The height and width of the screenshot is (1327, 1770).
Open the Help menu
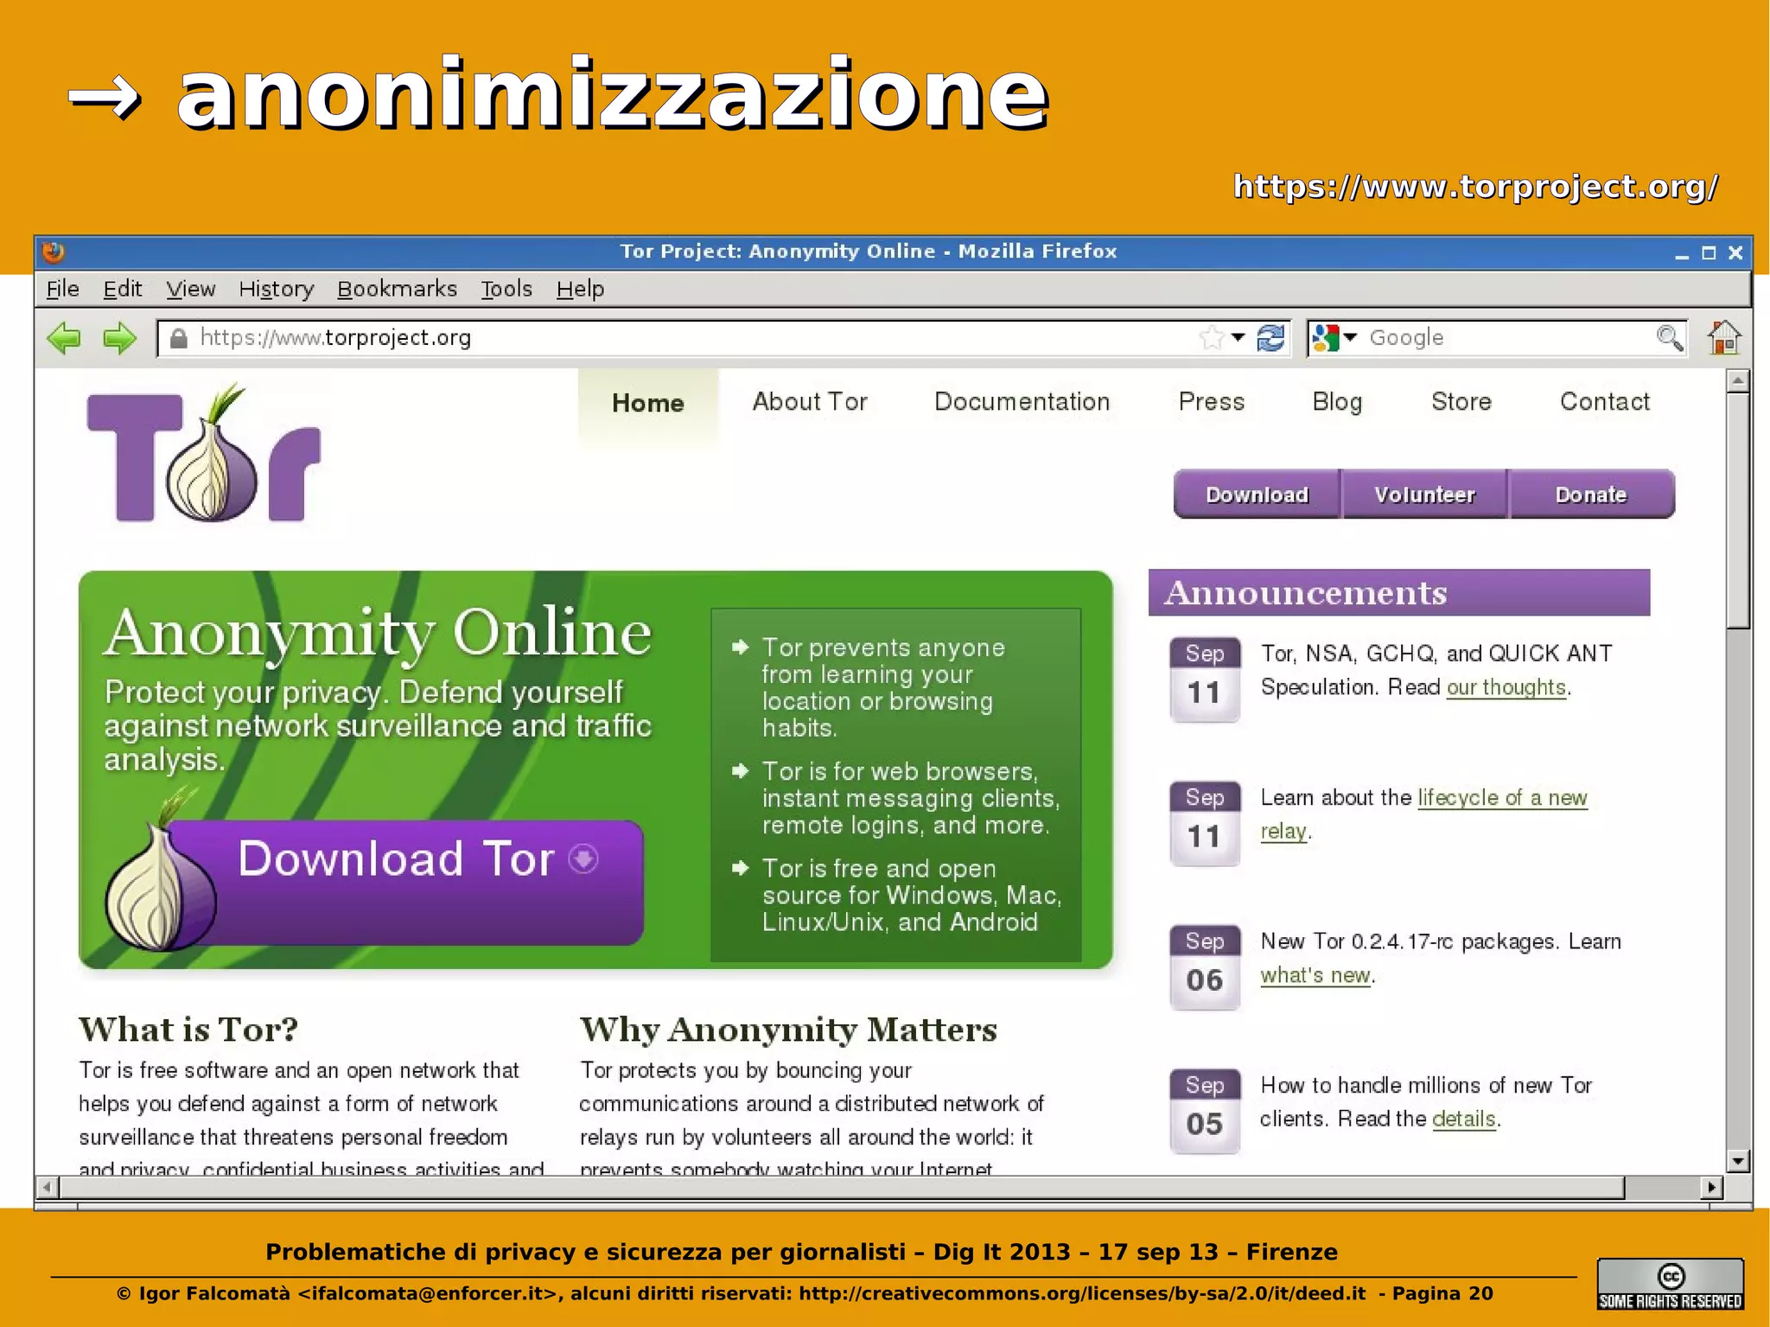coord(580,289)
